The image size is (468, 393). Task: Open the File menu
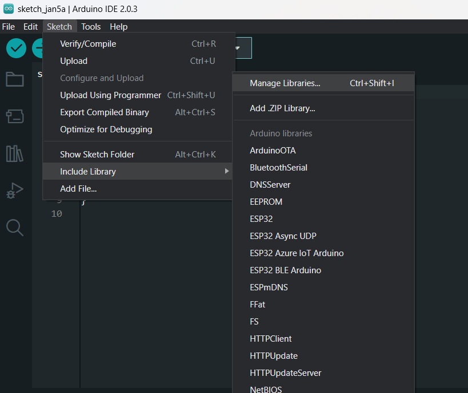click(x=9, y=27)
